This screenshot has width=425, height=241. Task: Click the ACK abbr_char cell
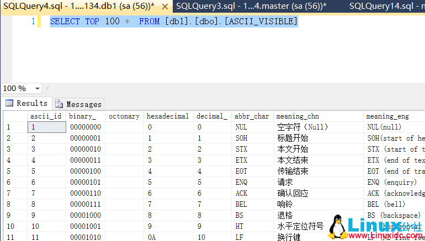(x=252, y=193)
